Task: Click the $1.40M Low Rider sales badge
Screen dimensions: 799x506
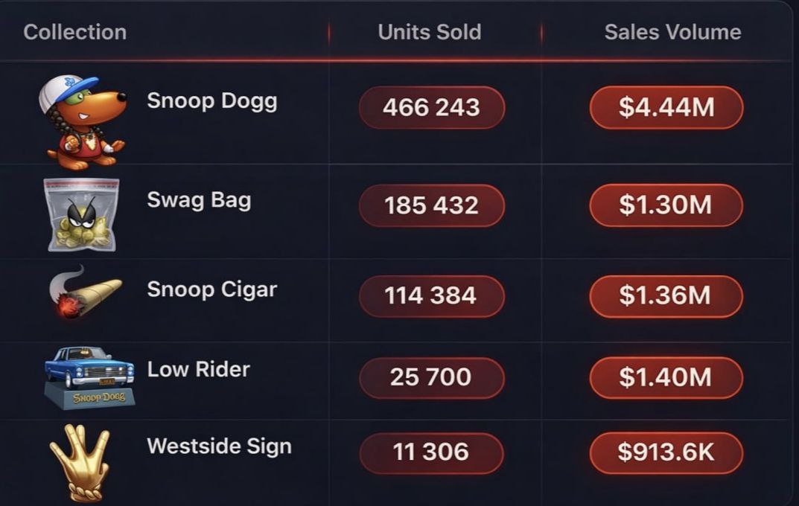Action: 666,377
